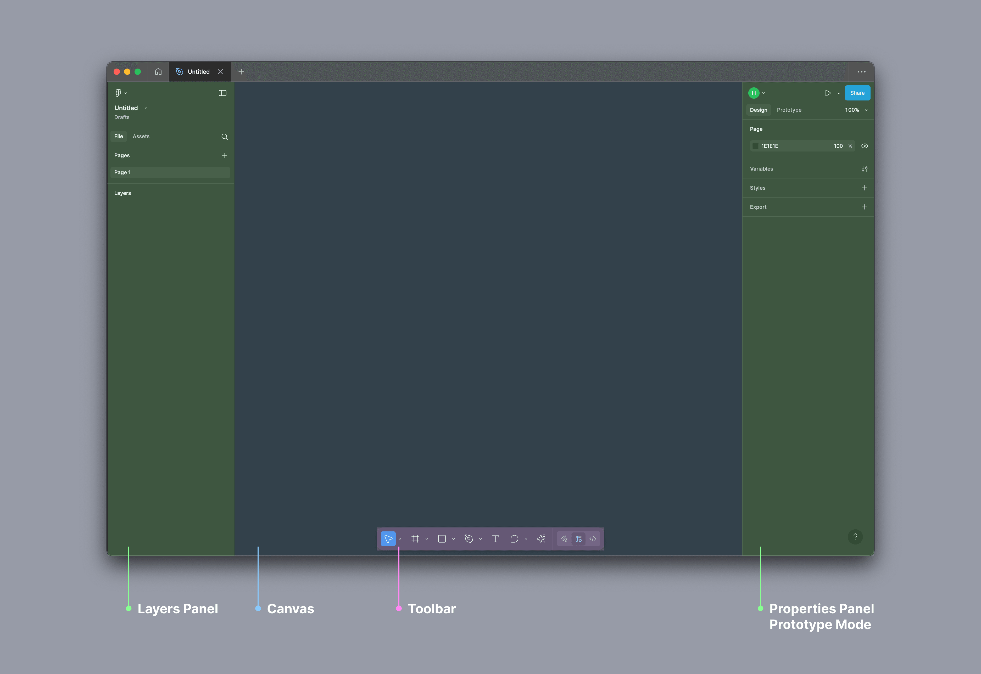
Task: Switch to the Prototype tab
Action: [x=789, y=110]
